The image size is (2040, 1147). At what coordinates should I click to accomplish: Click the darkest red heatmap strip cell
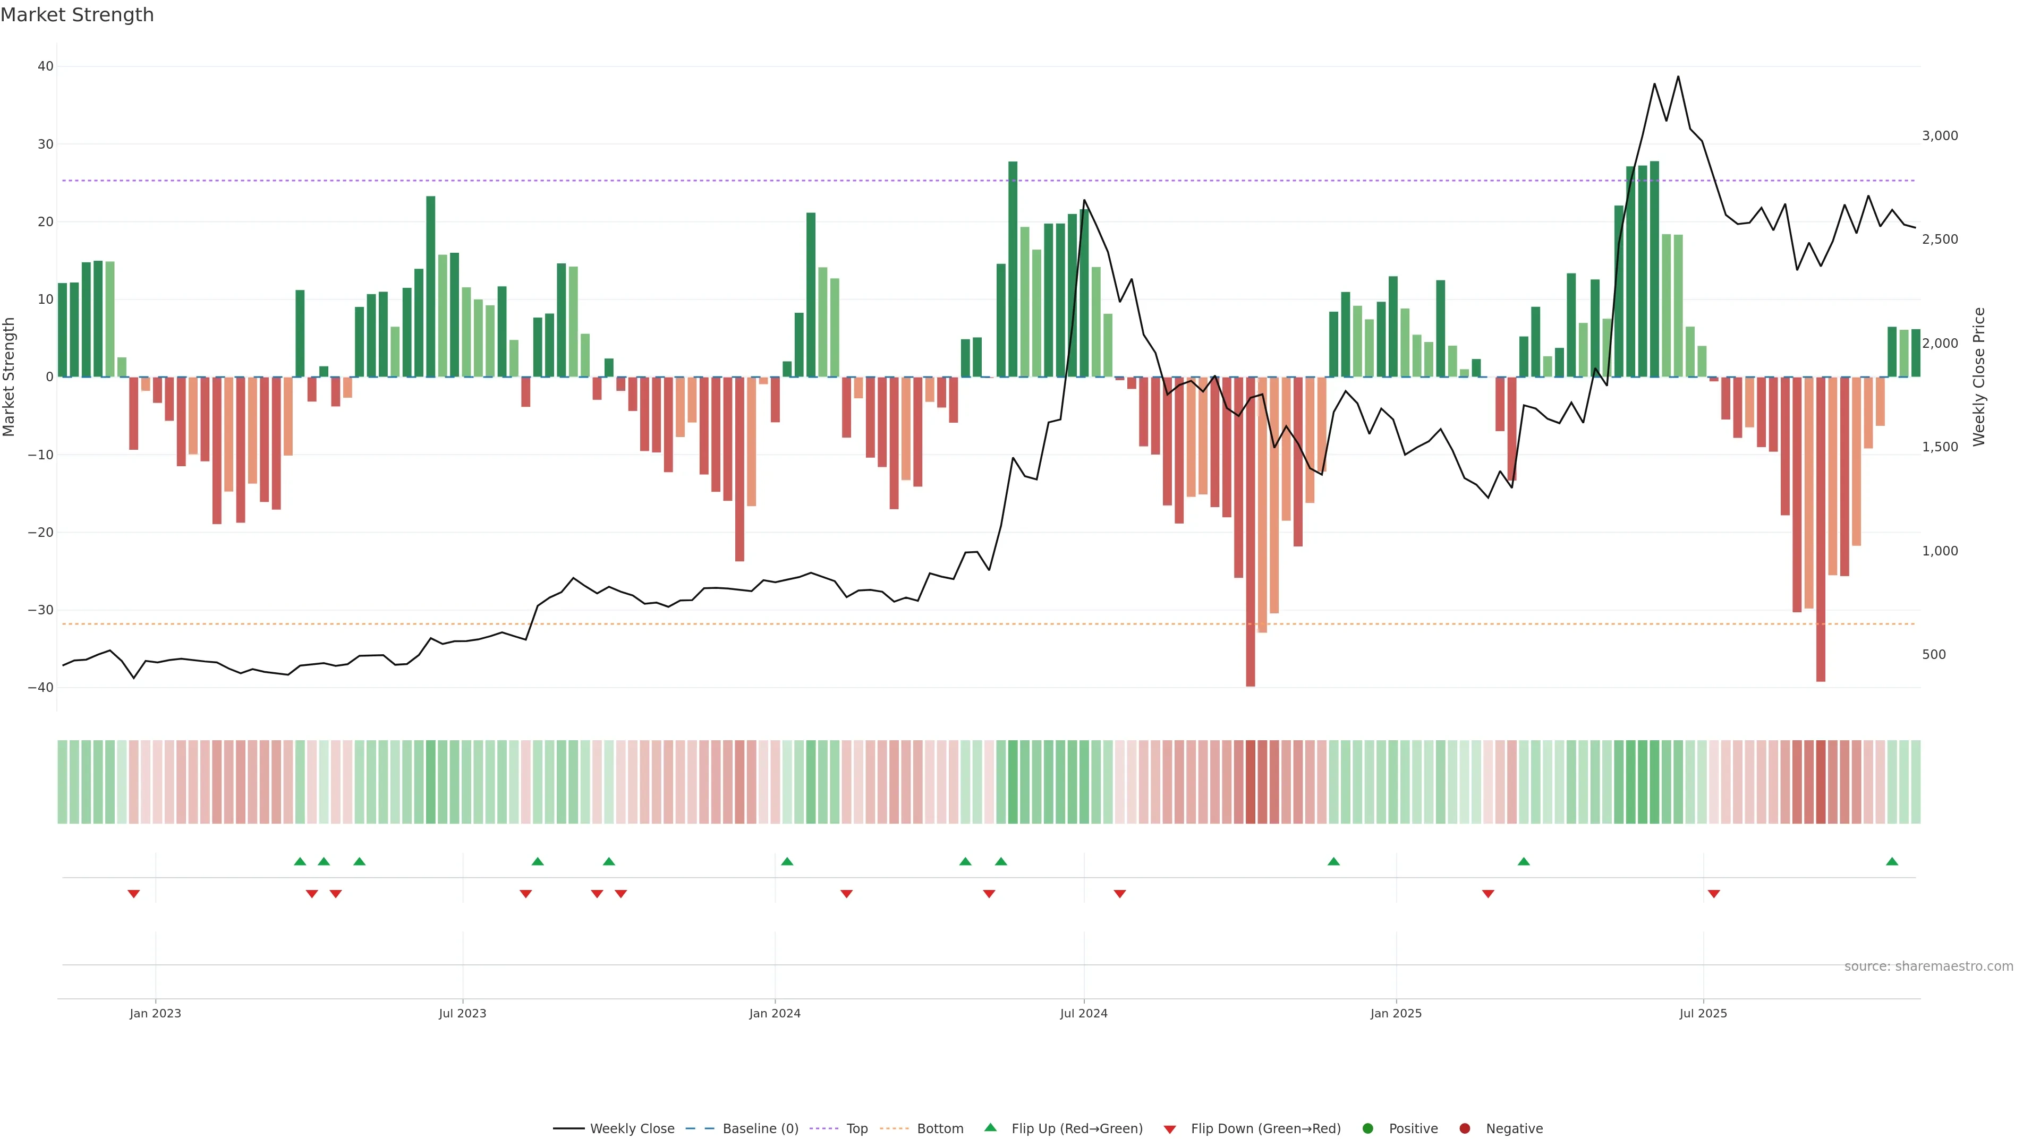[x=1251, y=782]
